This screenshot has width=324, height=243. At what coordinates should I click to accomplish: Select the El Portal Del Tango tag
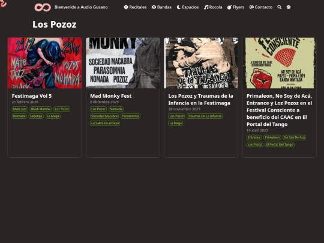point(280,145)
